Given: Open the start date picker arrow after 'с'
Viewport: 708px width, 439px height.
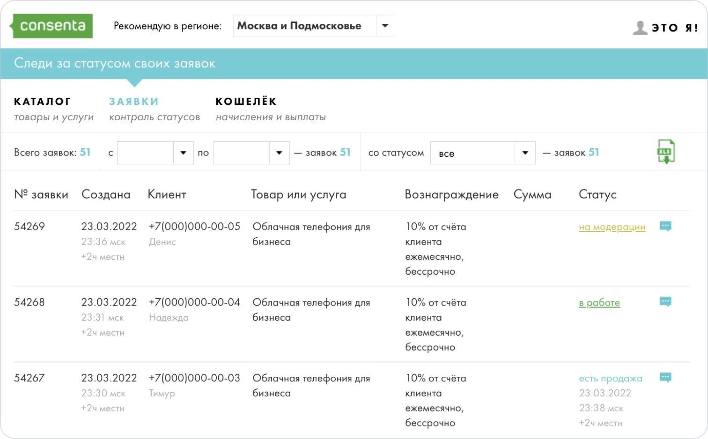Looking at the screenshot, I should click(183, 153).
